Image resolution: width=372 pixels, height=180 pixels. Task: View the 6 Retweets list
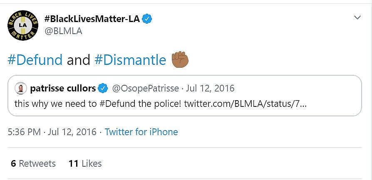pyautogui.click(x=33, y=164)
